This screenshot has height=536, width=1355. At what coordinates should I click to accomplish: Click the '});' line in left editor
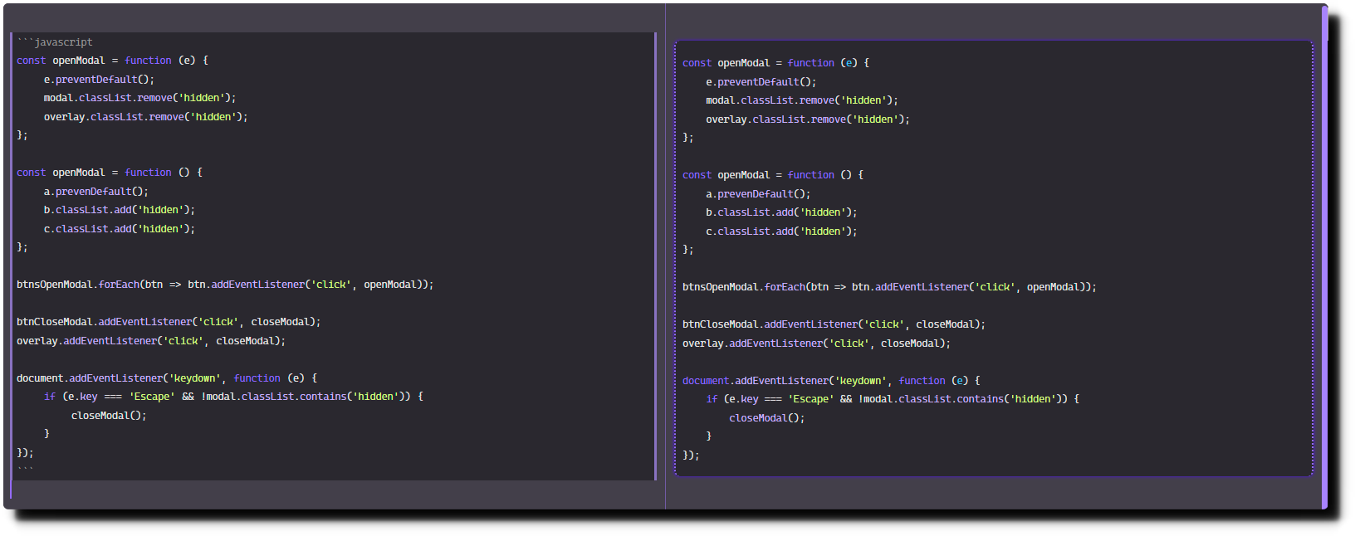(25, 453)
